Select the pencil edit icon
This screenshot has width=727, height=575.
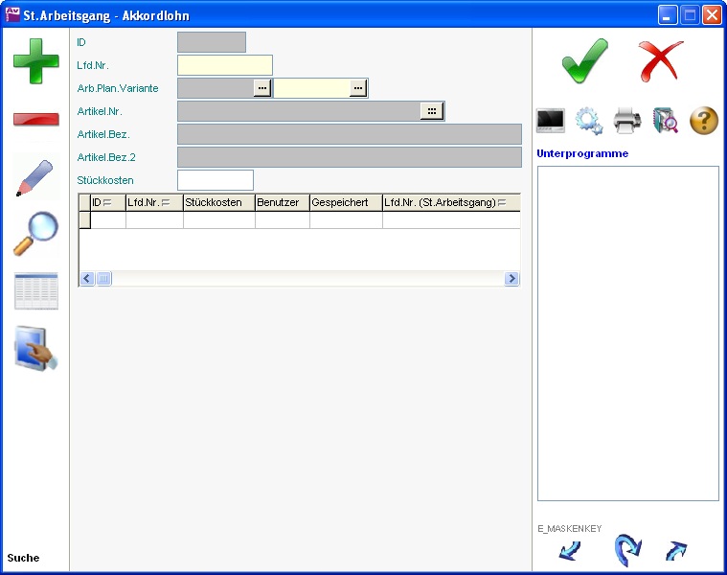(35, 177)
